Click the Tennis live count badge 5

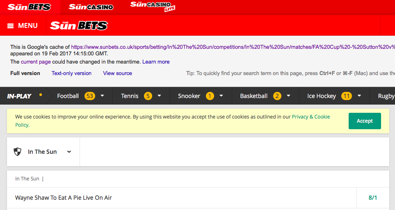[x=148, y=96]
